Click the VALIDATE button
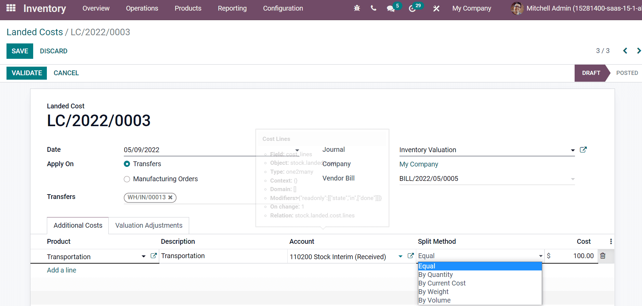The image size is (642, 306). pos(27,73)
